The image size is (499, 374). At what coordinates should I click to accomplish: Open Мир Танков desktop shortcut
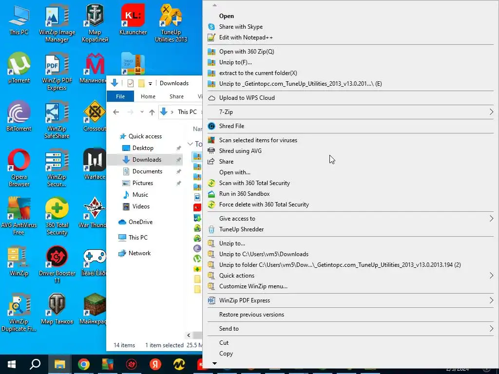pyautogui.click(x=57, y=309)
